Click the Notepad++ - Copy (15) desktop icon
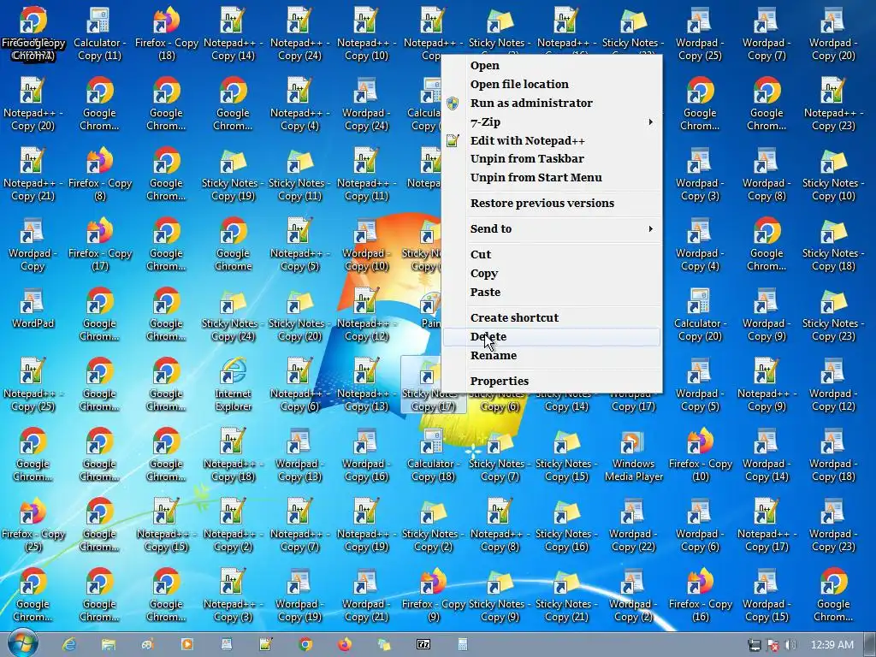The image size is (876, 657). pos(167,525)
